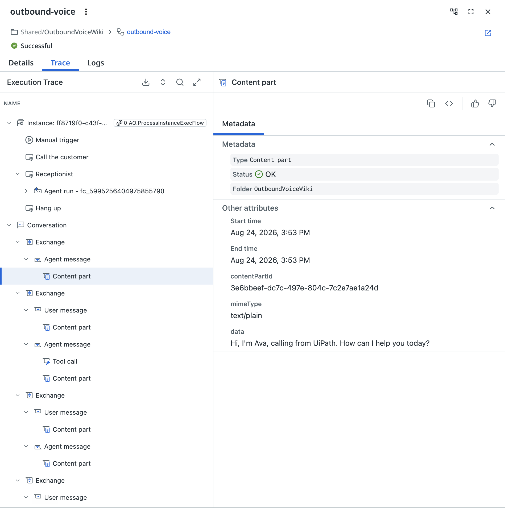
Task: Click the NAME column header
Action: (x=12, y=103)
